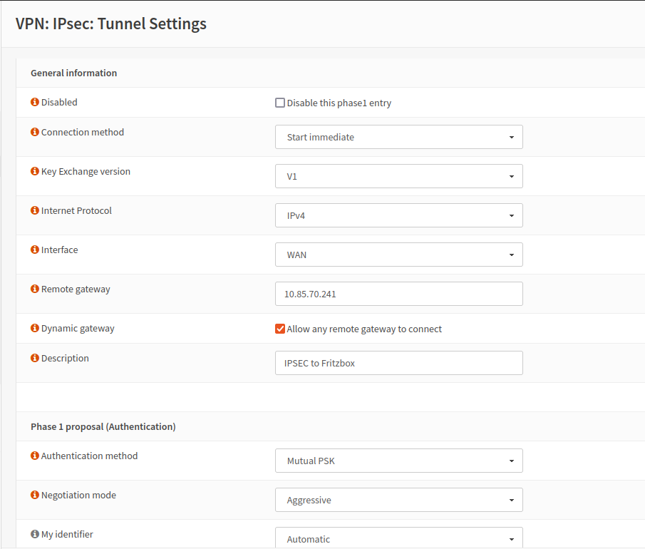Change Negotiation mode from Aggressive
The width and height of the screenshot is (645, 549).
click(398, 500)
